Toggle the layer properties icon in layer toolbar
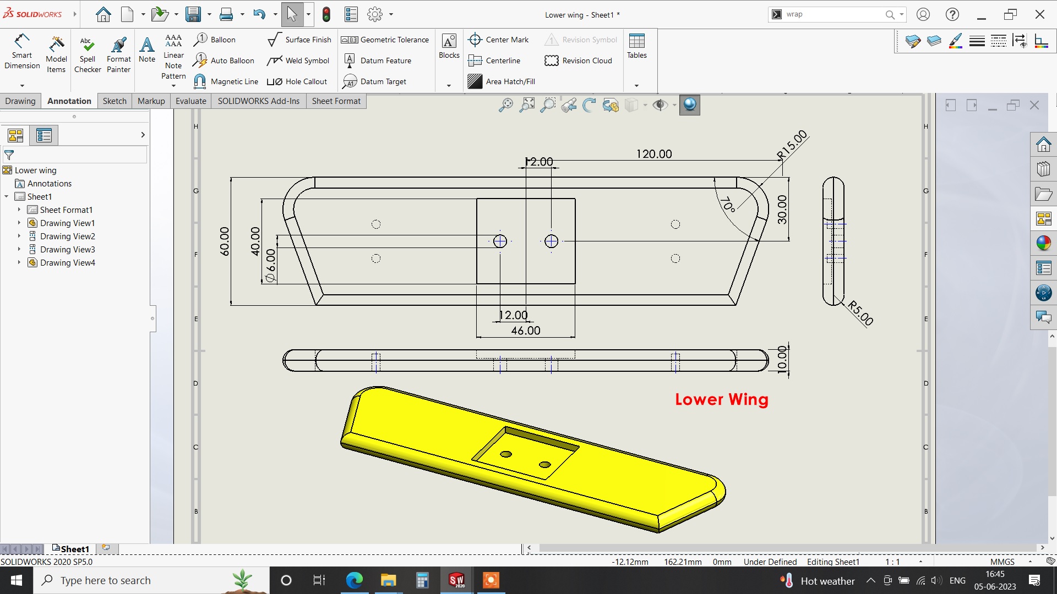The width and height of the screenshot is (1057, 594). pyautogui.click(x=913, y=41)
